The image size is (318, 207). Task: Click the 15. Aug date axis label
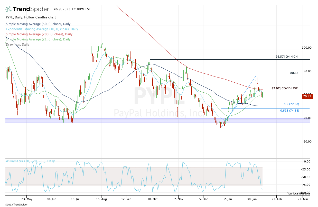[x=101, y=199]
